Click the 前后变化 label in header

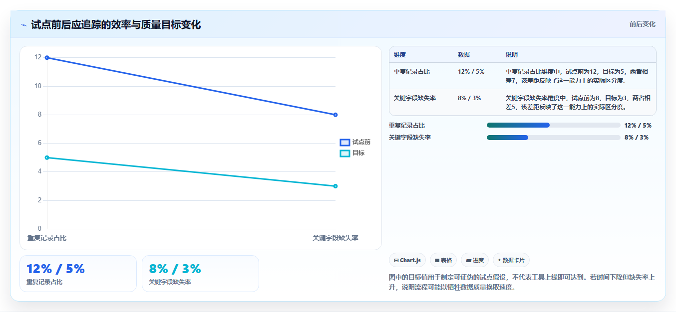click(642, 24)
